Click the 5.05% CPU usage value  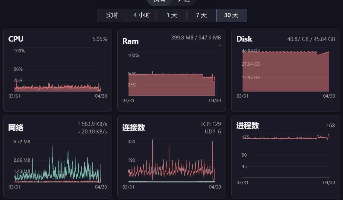tap(100, 39)
